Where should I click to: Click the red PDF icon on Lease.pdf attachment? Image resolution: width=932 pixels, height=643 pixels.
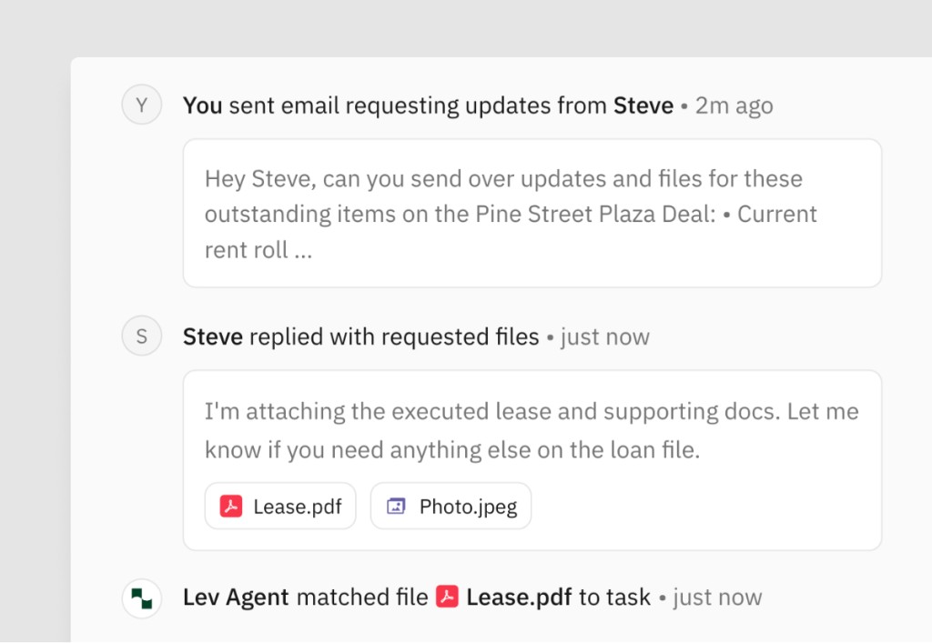pyautogui.click(x=230, y=506)
